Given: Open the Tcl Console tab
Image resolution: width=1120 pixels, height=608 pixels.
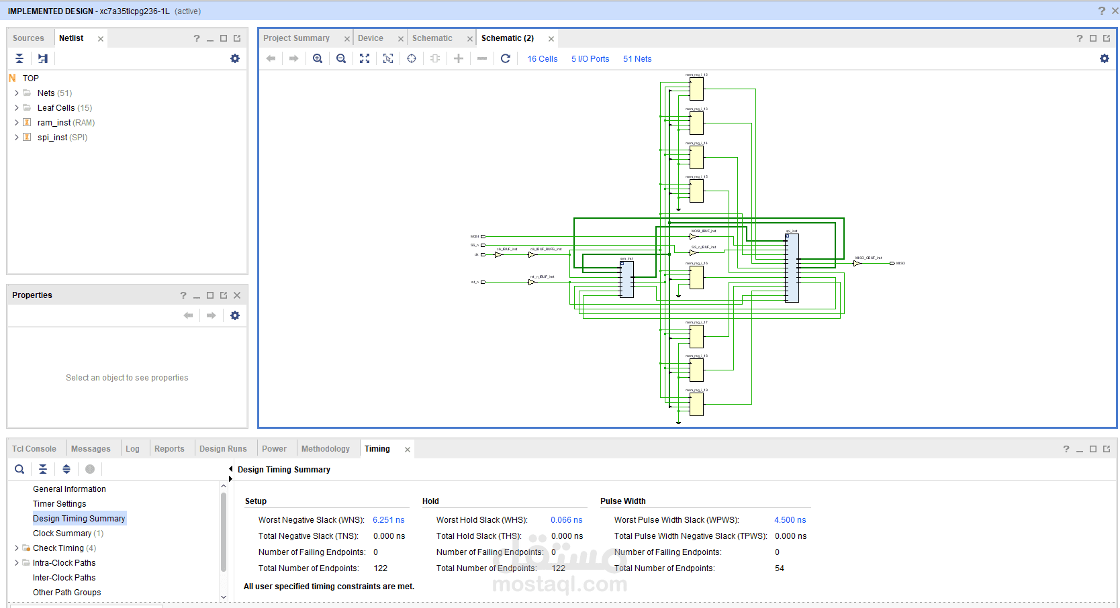Looking at the screenshot, I should [34, 449].
